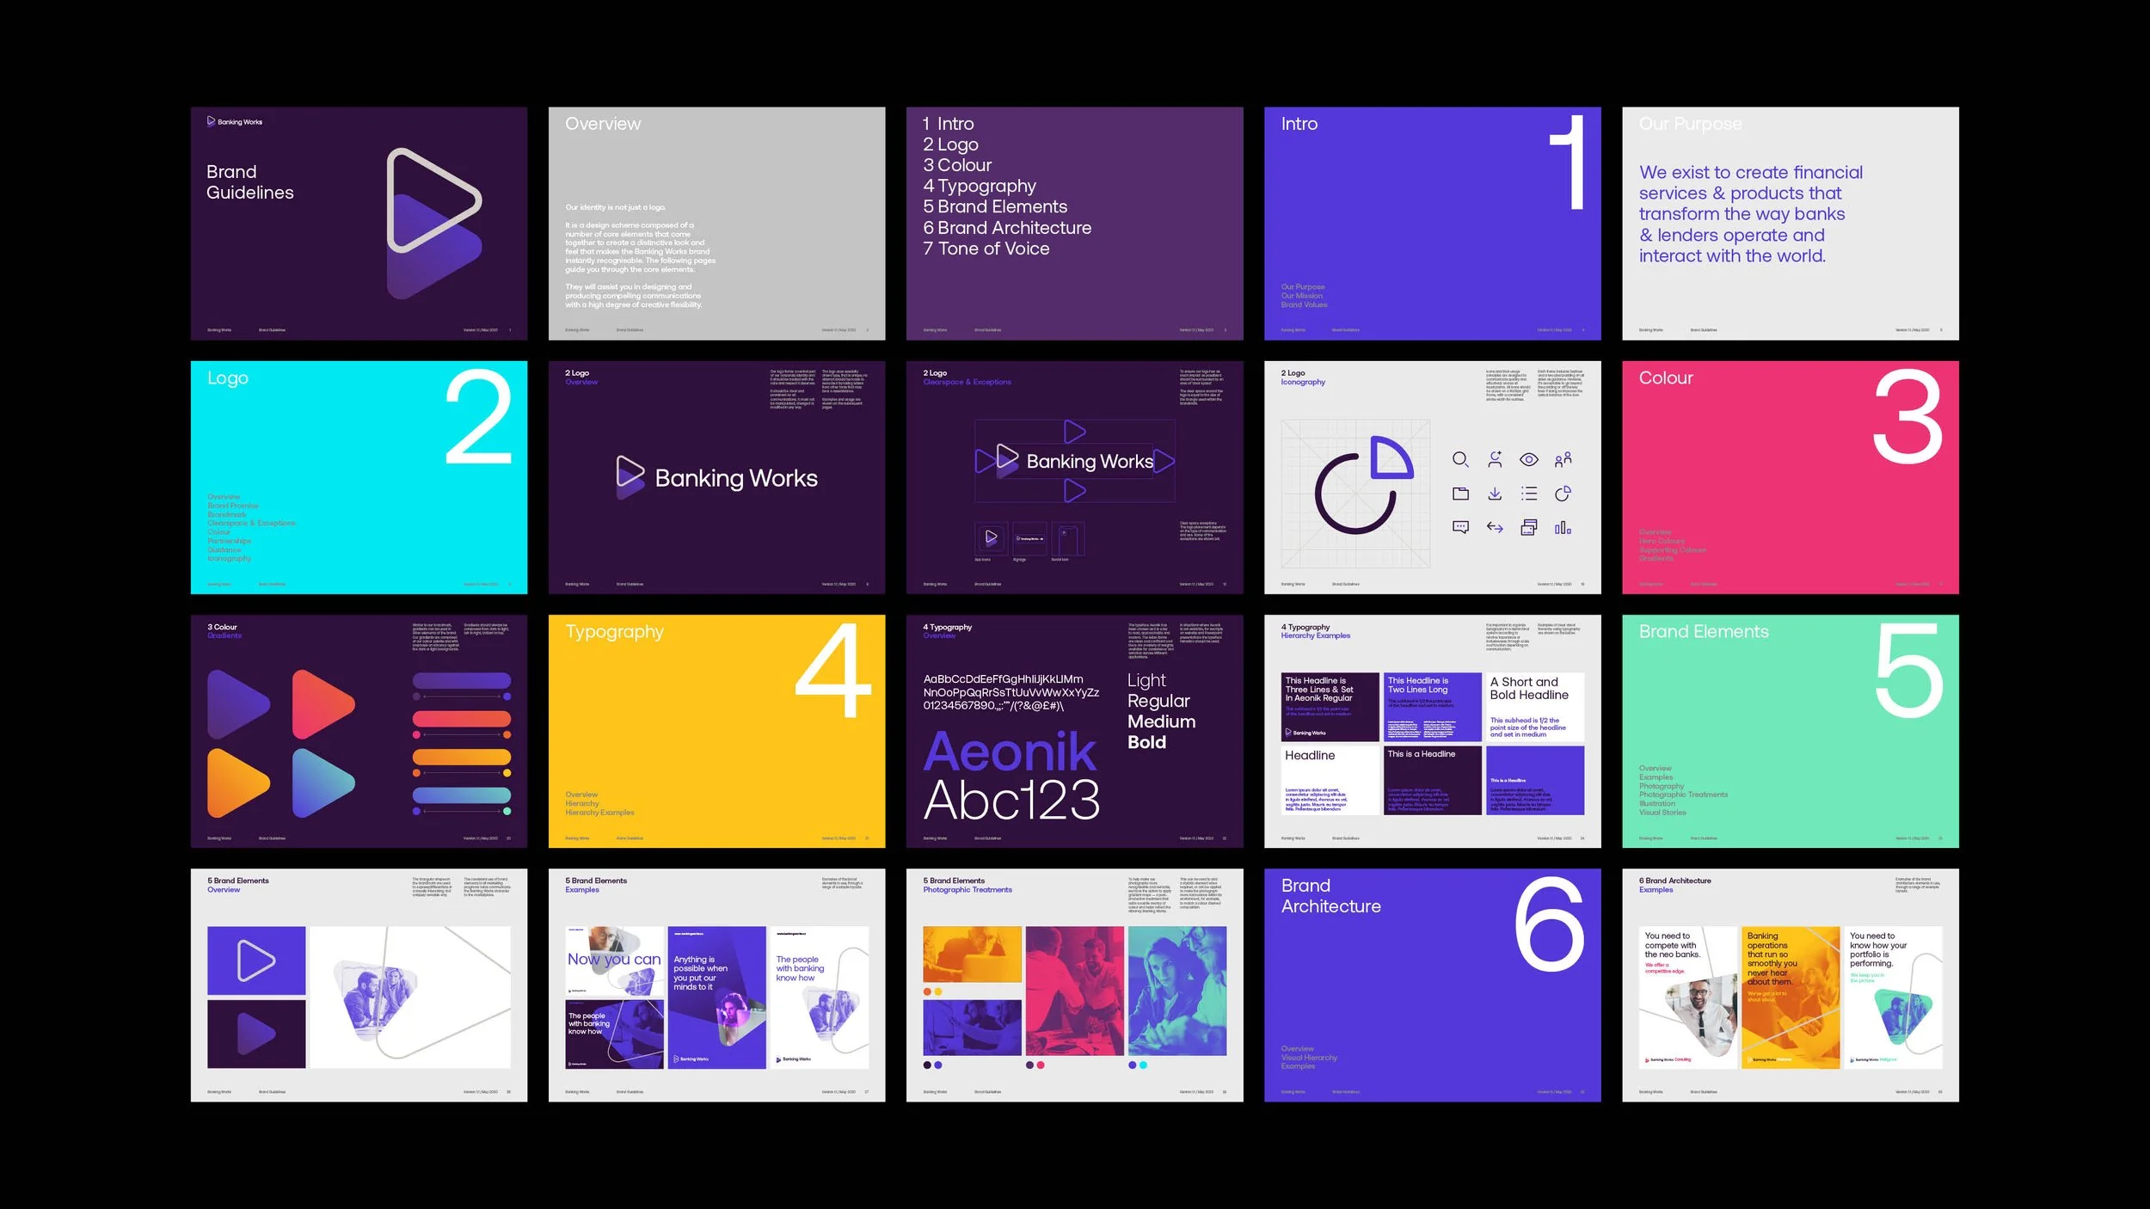The height and width of the screenshot is (1209, 2150).
Task: Open the cyan Logo section slide numbered 2
Action: (359, 477)
